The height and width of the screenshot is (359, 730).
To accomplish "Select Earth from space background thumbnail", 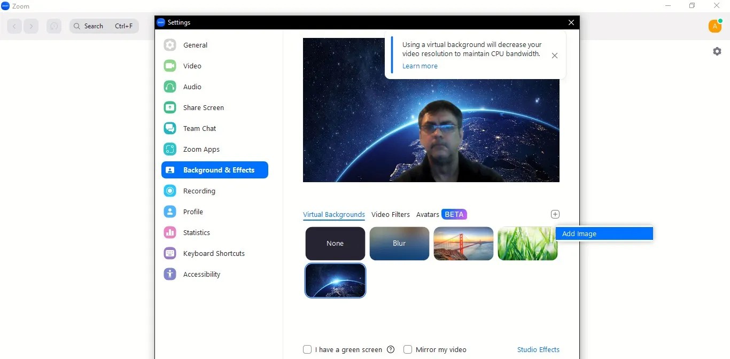I will pyautogui.click(x=335, y=280).
